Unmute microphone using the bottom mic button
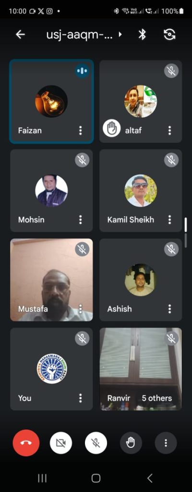This screenshot has width=192, height=492. (x=96, y=443)
